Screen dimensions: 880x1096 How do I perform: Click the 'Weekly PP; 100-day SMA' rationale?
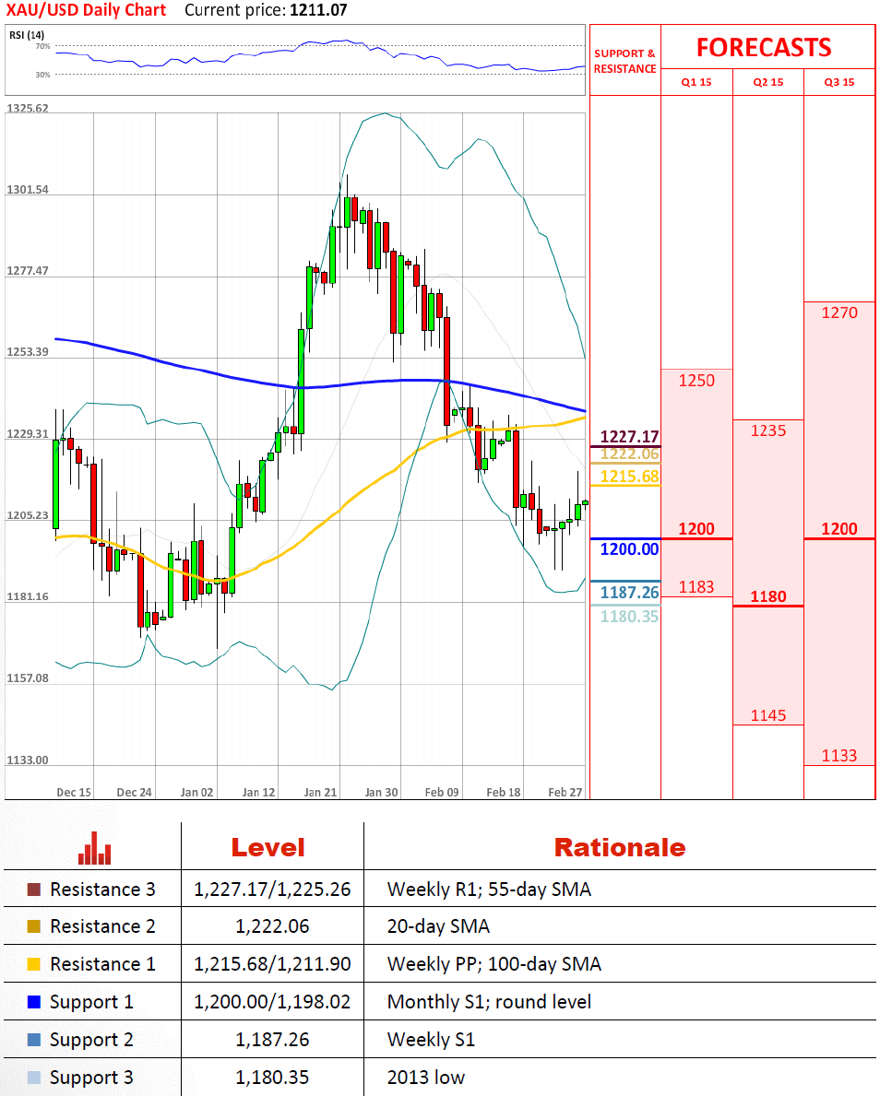click(494, 964)
